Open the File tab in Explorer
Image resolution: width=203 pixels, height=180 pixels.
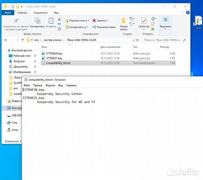coord(8,13)
